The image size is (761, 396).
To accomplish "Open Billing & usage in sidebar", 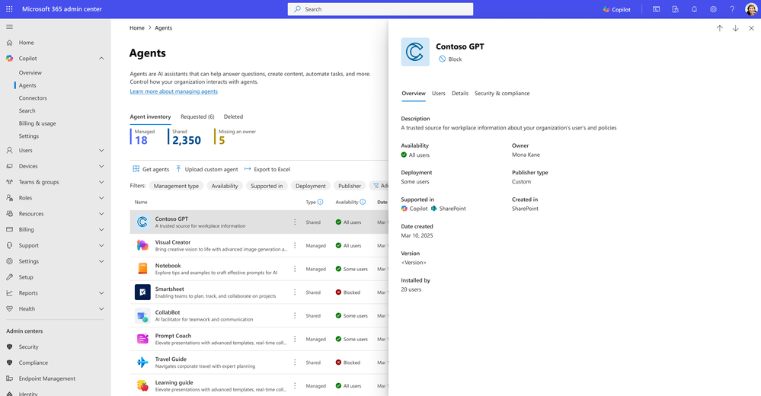I will tap(37, 123).
